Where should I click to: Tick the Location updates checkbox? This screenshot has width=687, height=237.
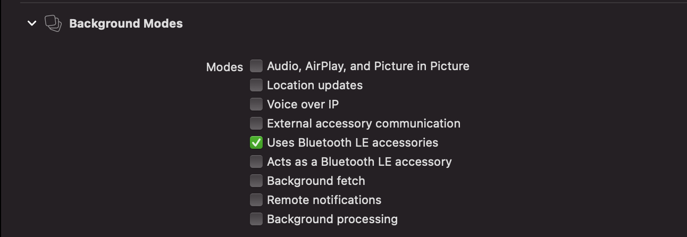click(256, 85)
